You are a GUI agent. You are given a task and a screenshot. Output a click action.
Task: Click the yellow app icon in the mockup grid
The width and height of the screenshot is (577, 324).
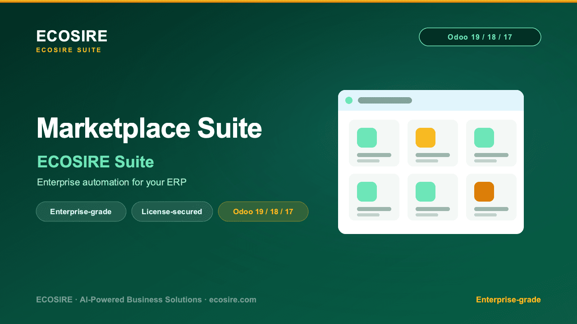click(426, 138)
